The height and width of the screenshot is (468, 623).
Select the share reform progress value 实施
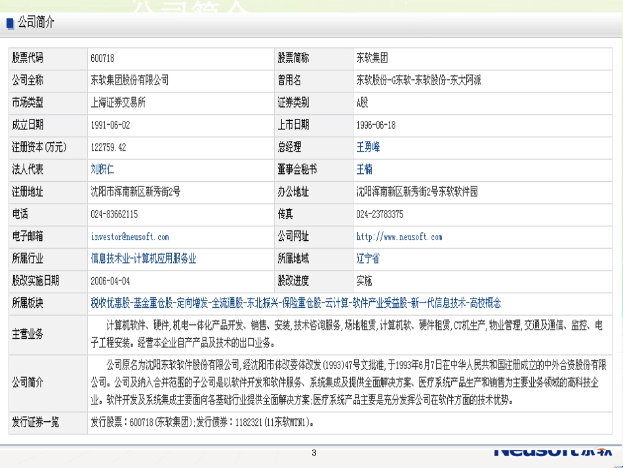tap(364, 281)
